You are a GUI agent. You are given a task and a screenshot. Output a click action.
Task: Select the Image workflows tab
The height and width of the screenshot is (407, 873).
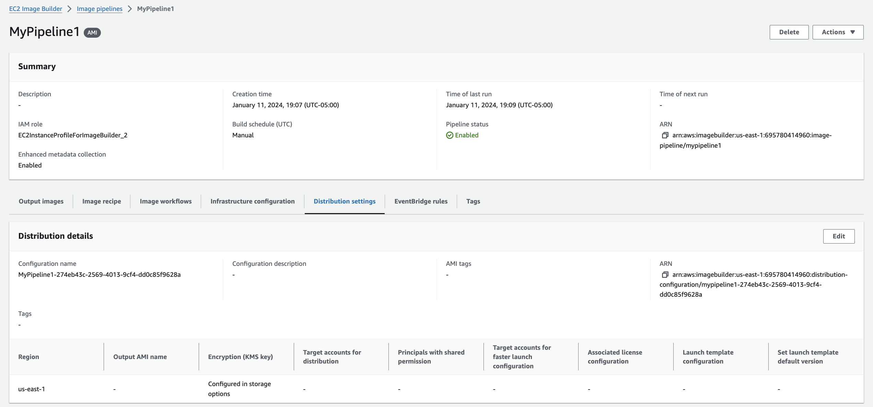[166, 201]
